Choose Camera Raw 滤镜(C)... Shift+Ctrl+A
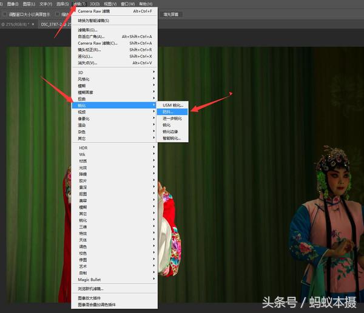This screenshot has width=364, height=313. click(115, 44)
